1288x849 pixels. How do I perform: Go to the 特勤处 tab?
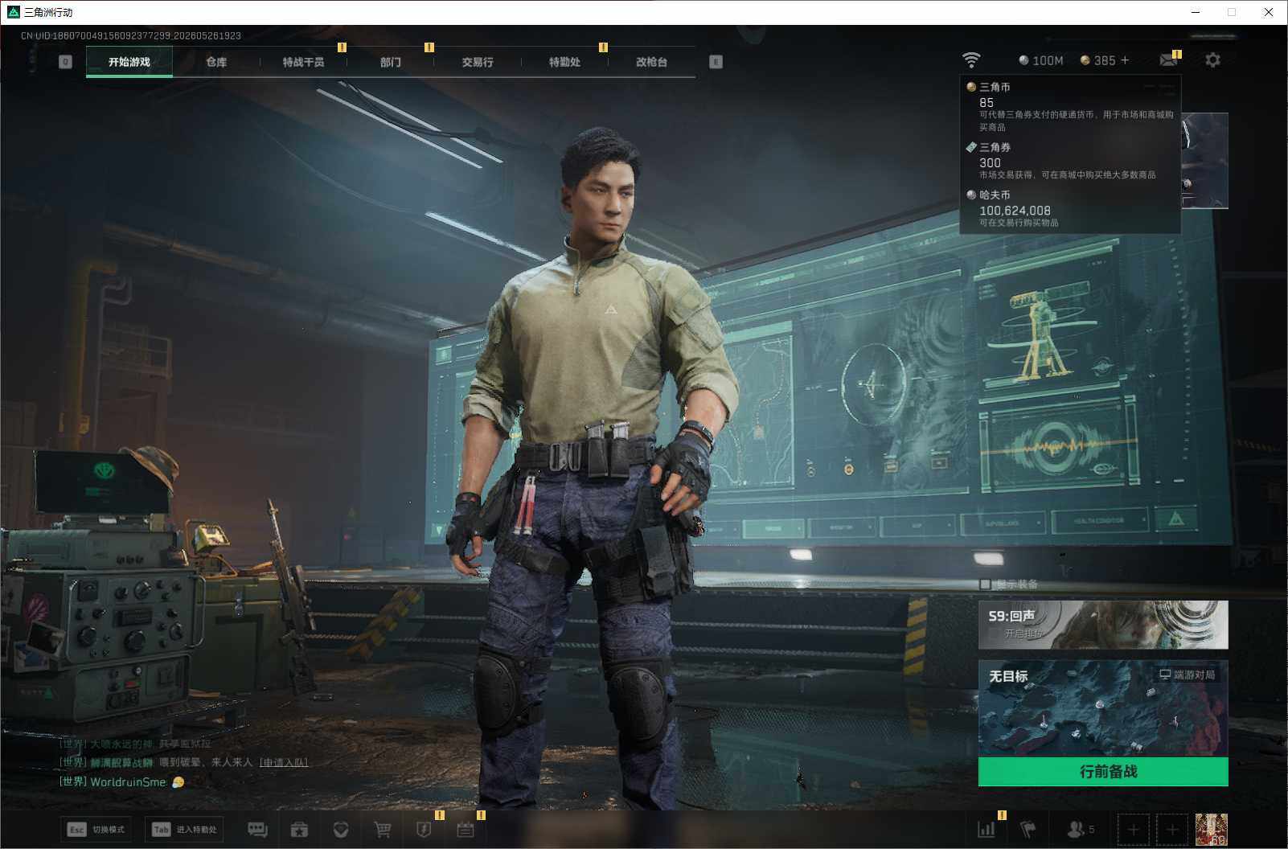[x=564, y=62]
